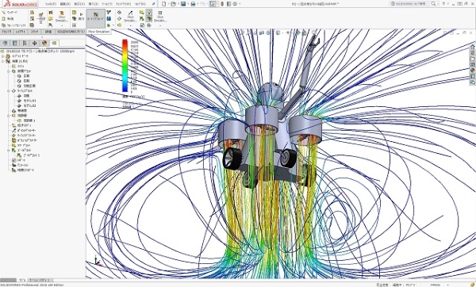Open the SOLIDWORKS Resources home icon in task pane
Viewport: 476px width, 287px height.
[472, 47]
